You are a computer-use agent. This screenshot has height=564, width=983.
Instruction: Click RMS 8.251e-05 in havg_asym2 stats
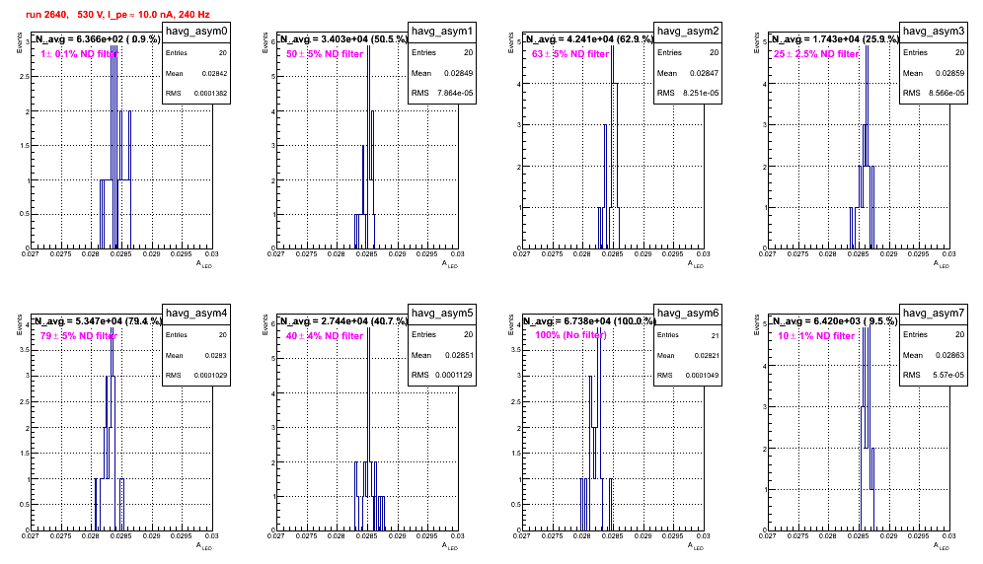coord(688,93)
